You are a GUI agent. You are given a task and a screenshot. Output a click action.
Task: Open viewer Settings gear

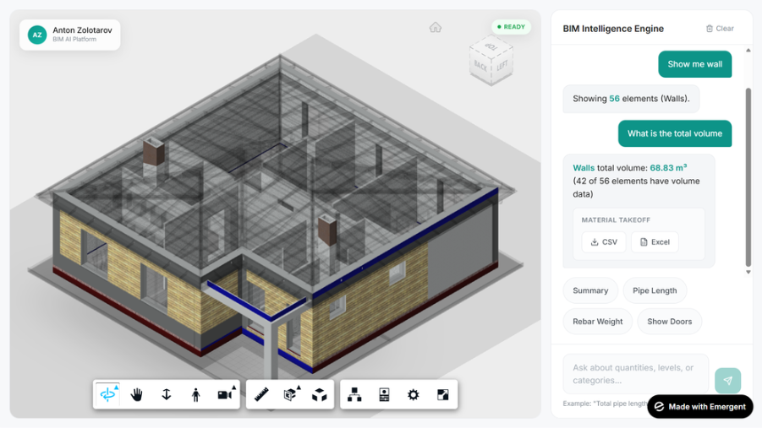413,394
